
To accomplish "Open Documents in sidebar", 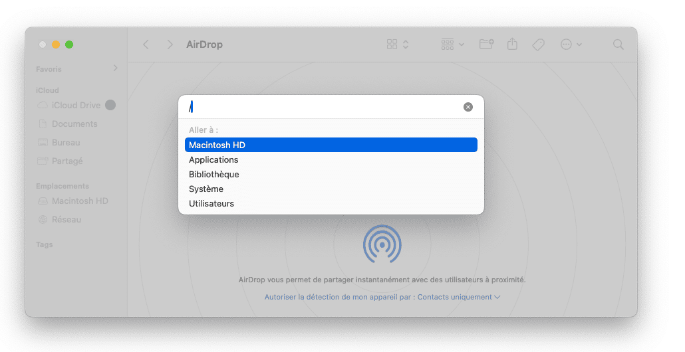I will coord(68,124).
